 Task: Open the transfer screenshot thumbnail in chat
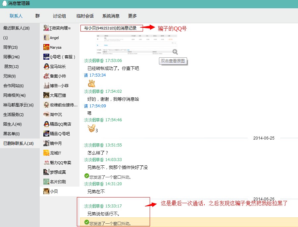coord(136,45)
